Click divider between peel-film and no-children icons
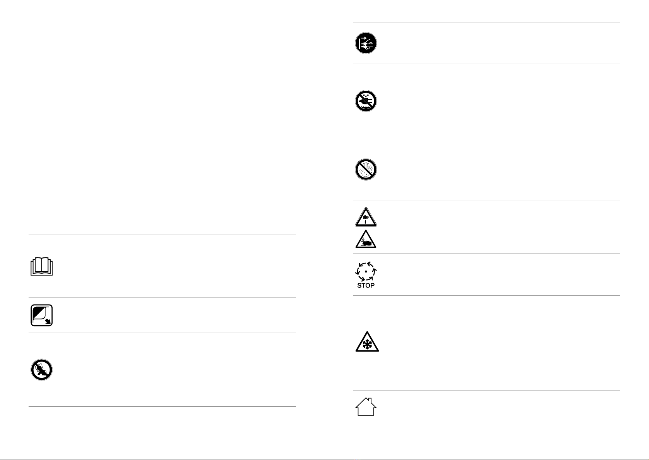This screenshot has width=649, height=460. (x=162, y=333)
